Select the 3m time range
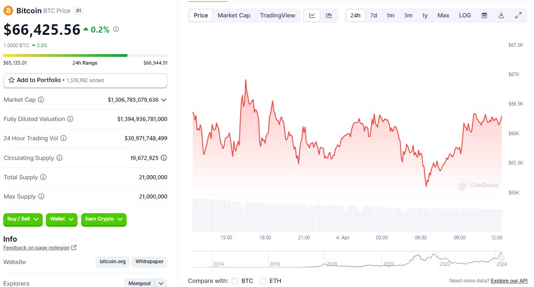Screen dimensions: 534x287 pos(408,15)
